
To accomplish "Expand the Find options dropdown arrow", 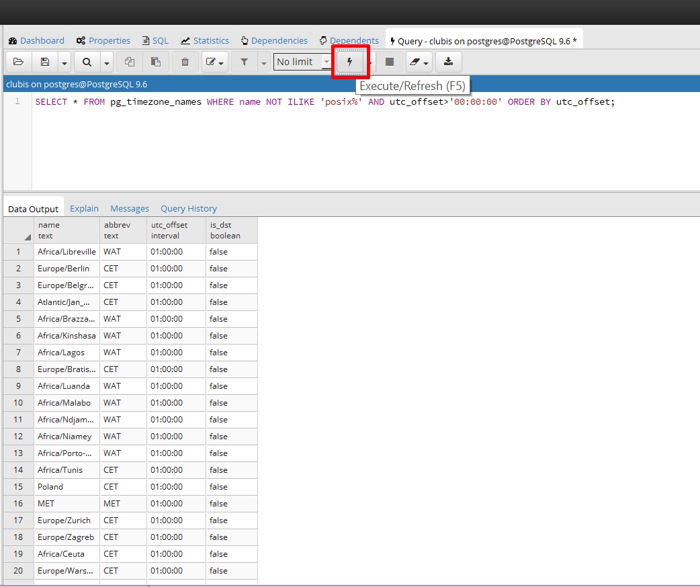I will pos(107,63).
